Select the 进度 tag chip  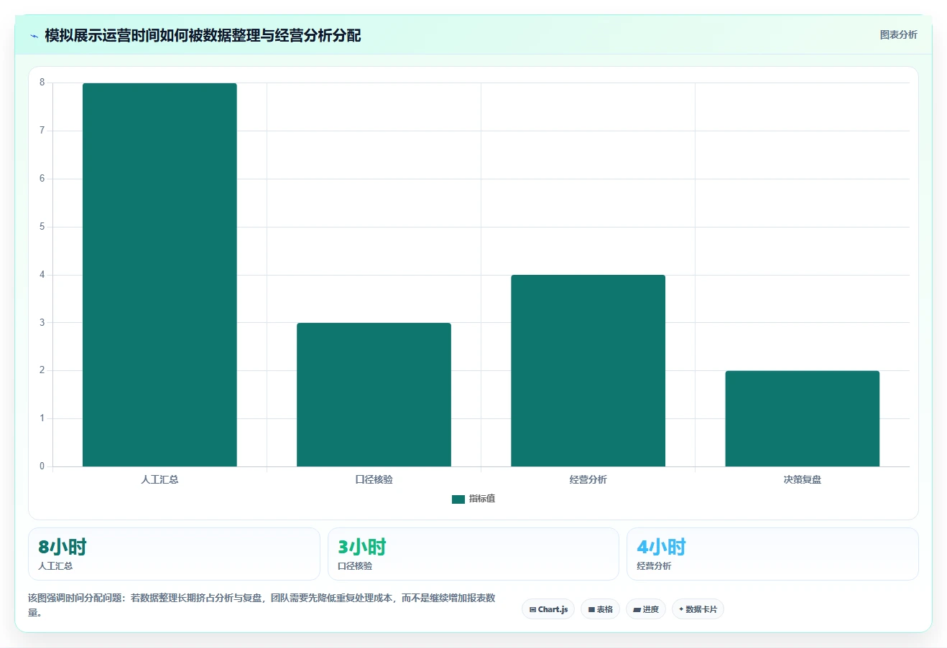click(646, 609)
